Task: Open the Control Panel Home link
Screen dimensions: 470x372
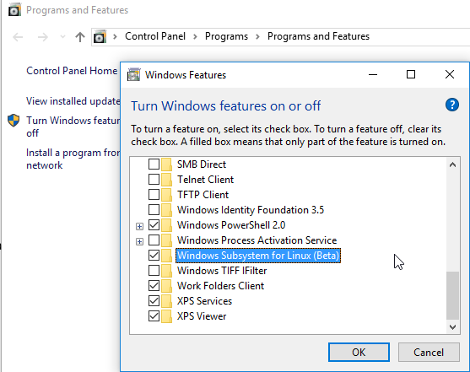Action: coord(72,71)
